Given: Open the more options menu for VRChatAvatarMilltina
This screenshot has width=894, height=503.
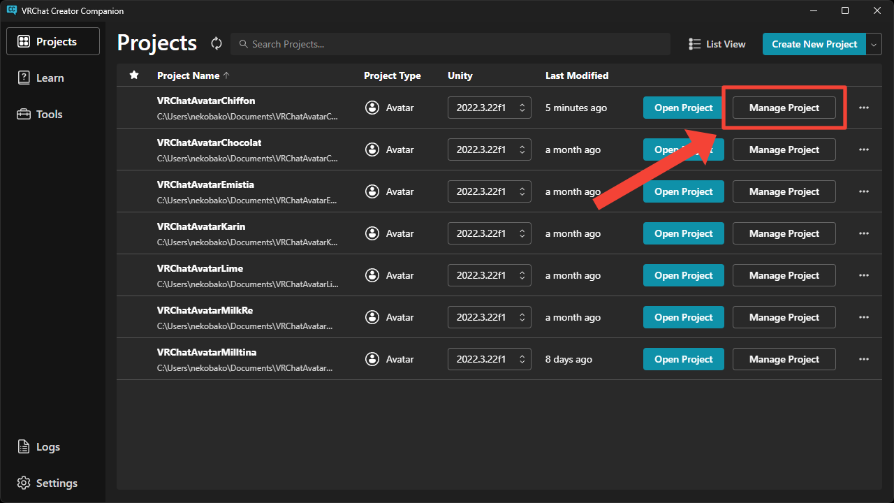Looking at the screenshot, I should 864,359.
